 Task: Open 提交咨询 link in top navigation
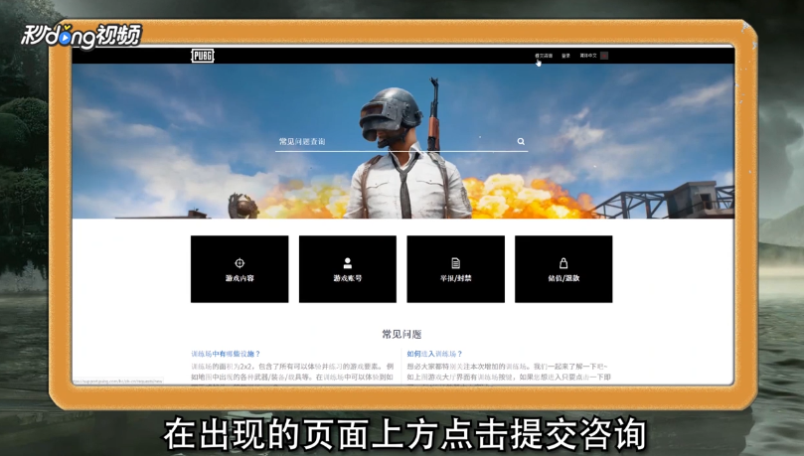(x=544, y=56)
